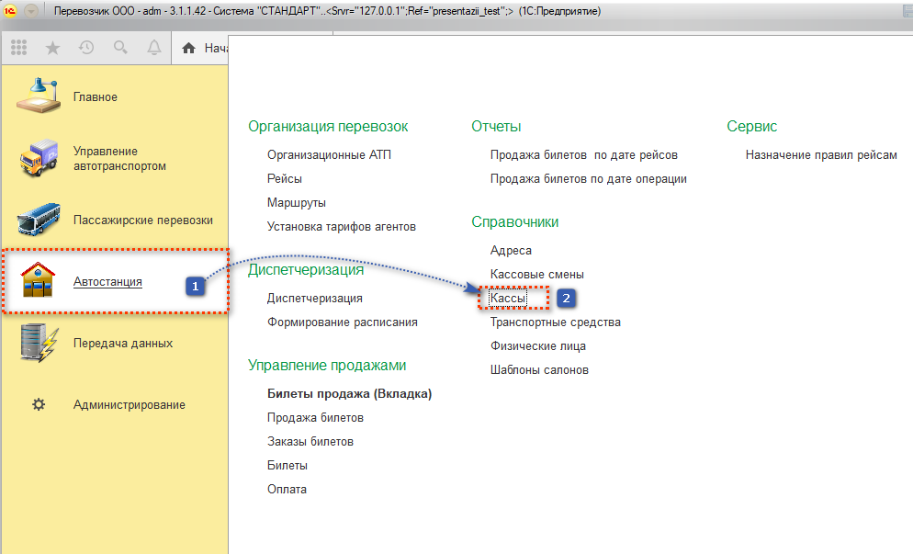The image size is (913, 554).
Task: Open the Диспетчеризация command link
Action: coord(314,299)
